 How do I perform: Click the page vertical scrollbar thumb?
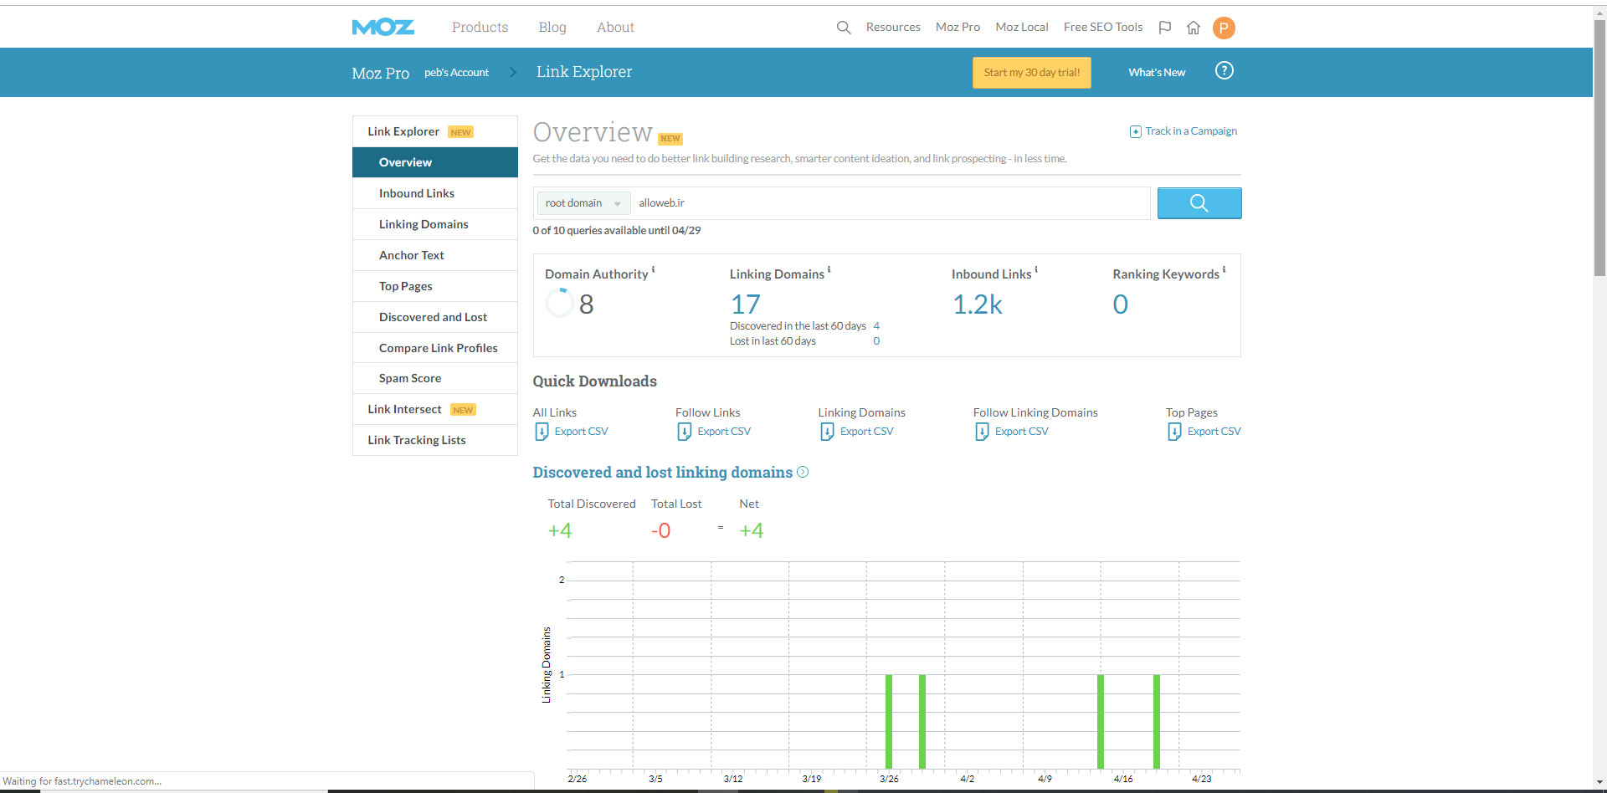(1599, 147)
